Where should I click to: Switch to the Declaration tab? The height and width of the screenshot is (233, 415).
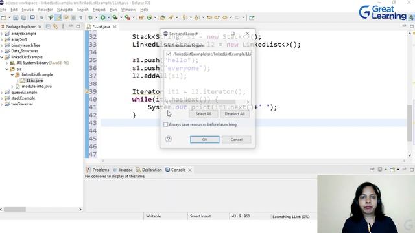(149, 170)
